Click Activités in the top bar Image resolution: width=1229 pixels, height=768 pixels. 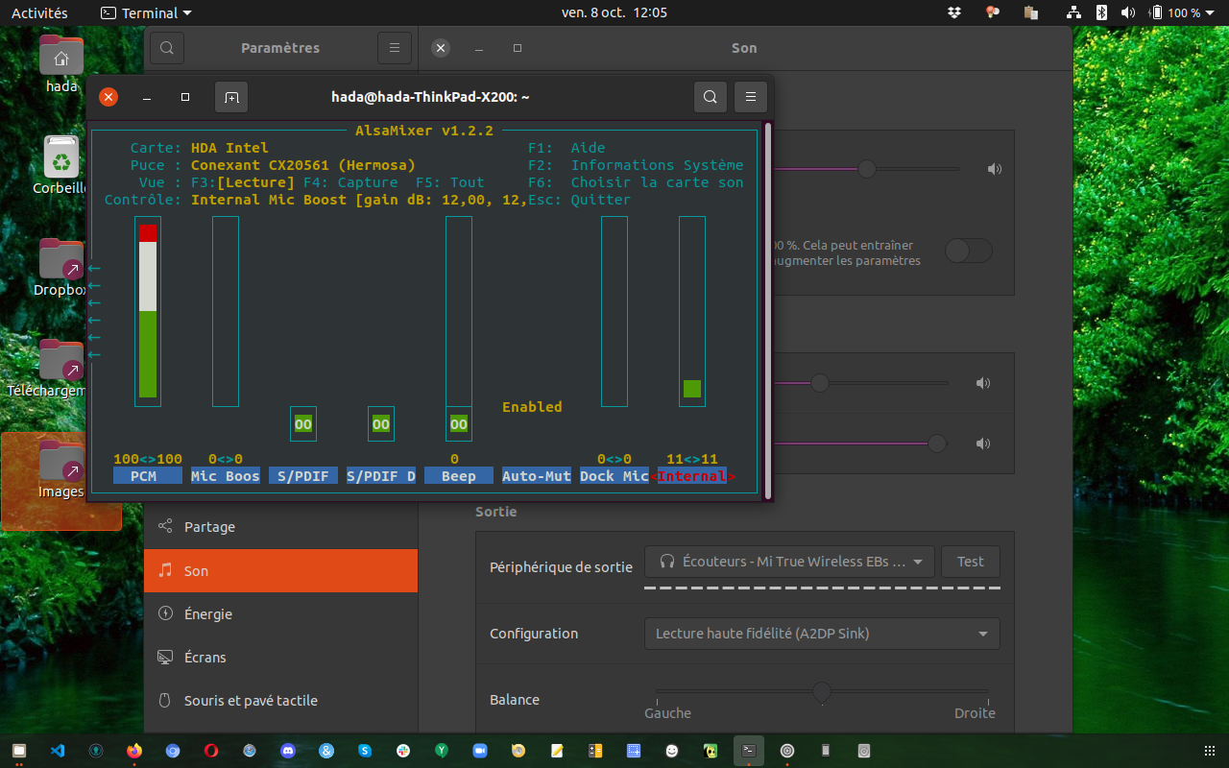pyautogui.click(x=39, y=12)
